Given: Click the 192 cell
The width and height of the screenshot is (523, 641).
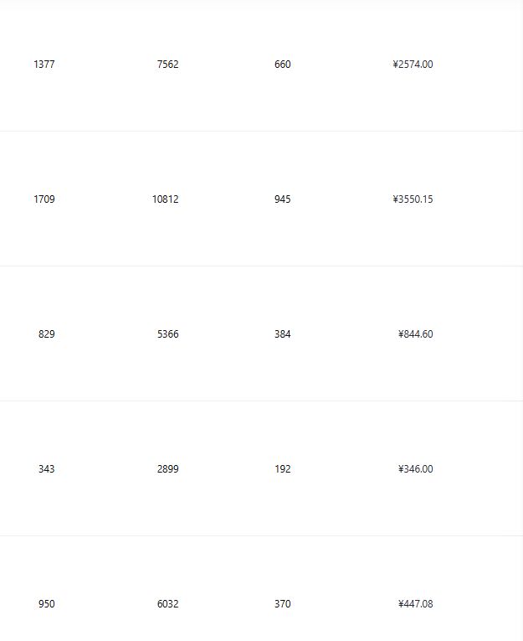Looking at the screenshot, I should [283, 469].
